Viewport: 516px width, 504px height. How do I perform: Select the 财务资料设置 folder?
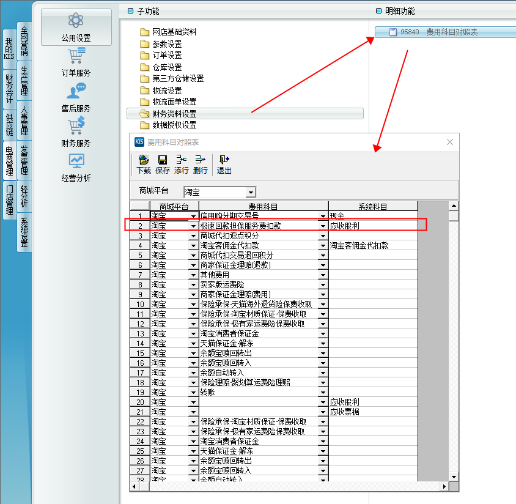pos(245,114)
